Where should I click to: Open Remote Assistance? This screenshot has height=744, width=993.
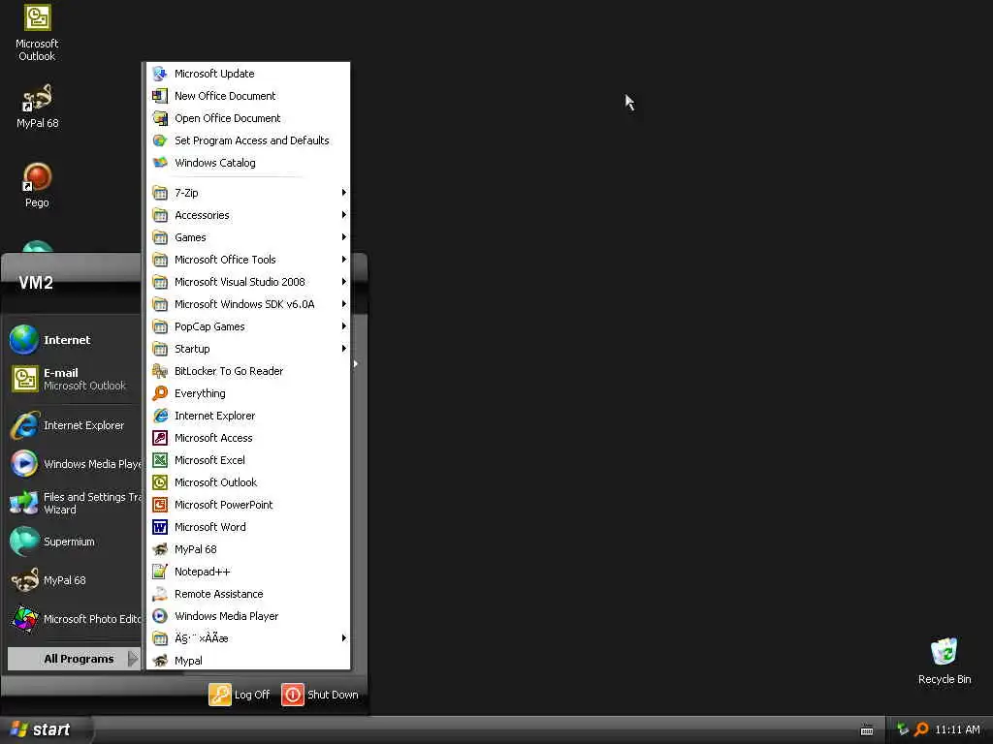pyautogui.click(x=247, y=594)
